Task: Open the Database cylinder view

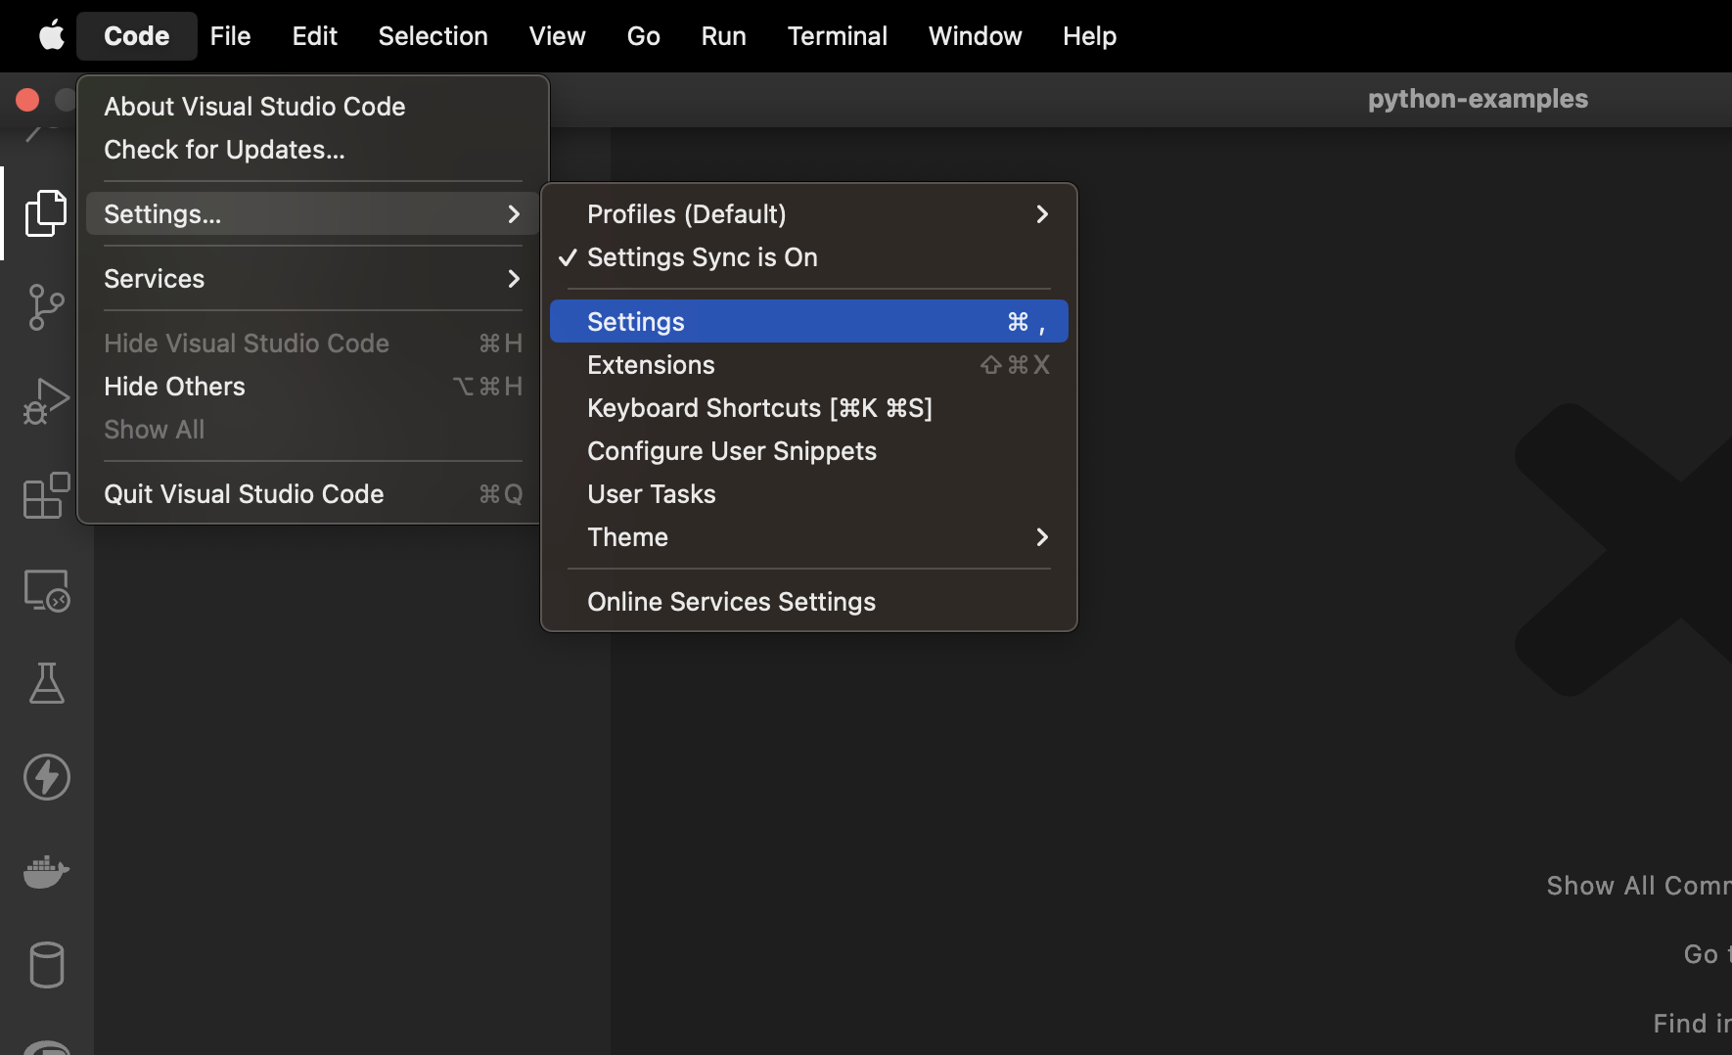Action: pyautogui.click(x=46, y=965)
